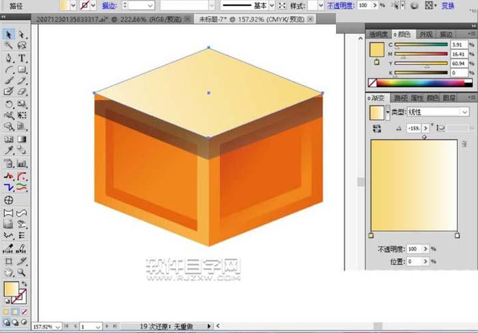Click the gradient angle input field
The height and width of the screenshot is (333, 478).
click(413, 128)
